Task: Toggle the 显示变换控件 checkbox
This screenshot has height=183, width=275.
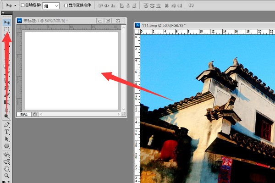Action: [66, 6]
